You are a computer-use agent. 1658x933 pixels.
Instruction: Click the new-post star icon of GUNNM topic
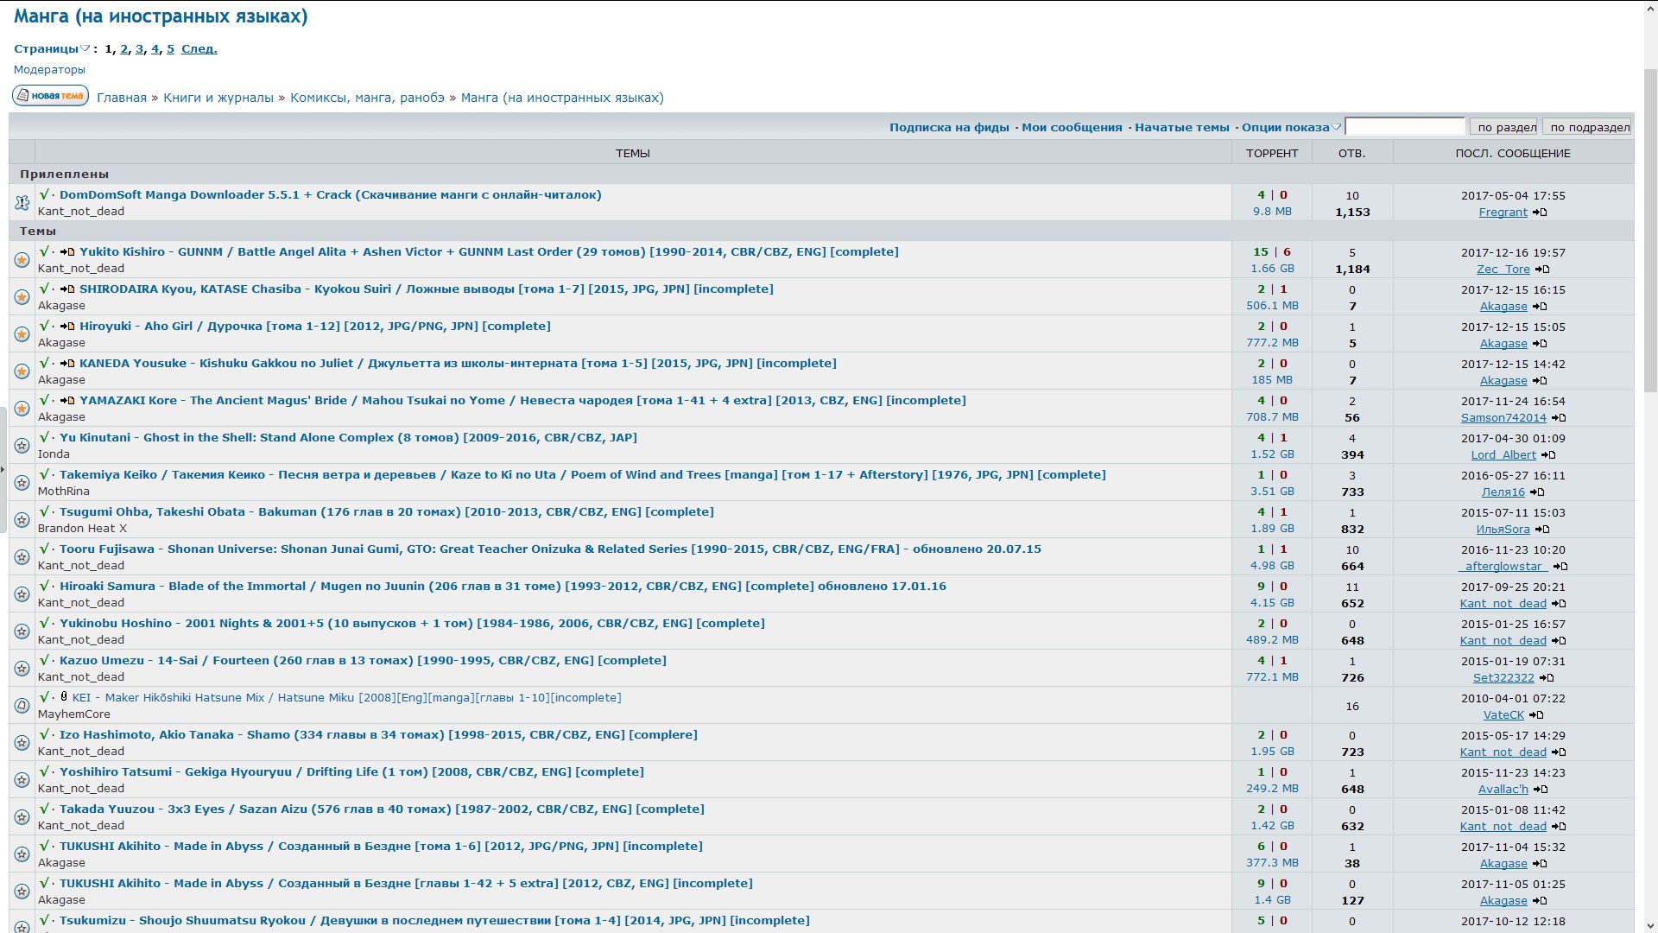tap(22, 260)
